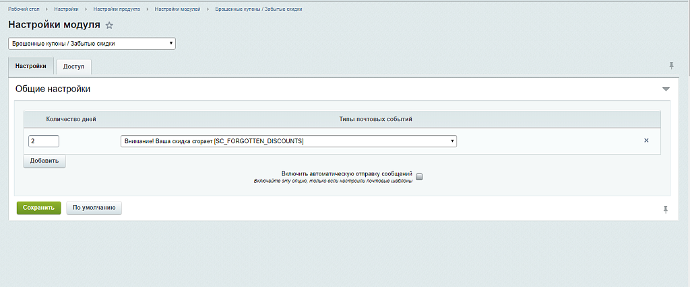Focus the Количество дней input field
Image resolution: width=690 pixels, height=287 pixels.
point(44,141)
